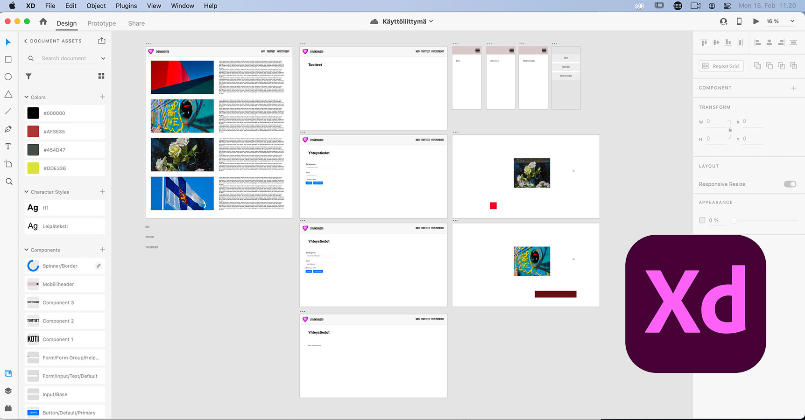Click the share/export assets icon
The image size is (805, 420).
click(102, 41)
